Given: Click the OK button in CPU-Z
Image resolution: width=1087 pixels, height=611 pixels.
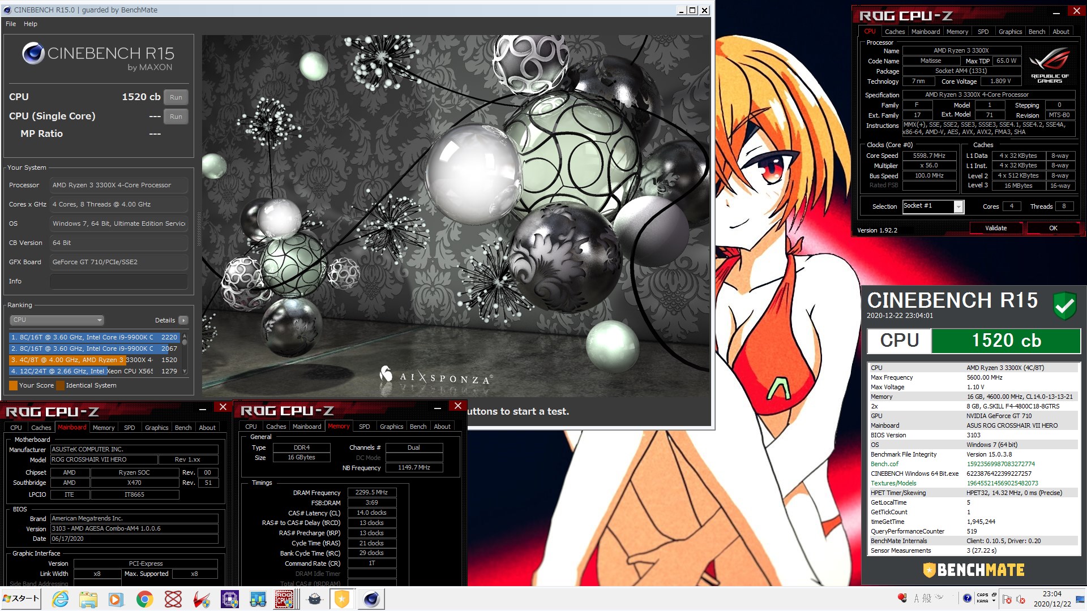Looking at the screenshot, I should coord(1053,228).
